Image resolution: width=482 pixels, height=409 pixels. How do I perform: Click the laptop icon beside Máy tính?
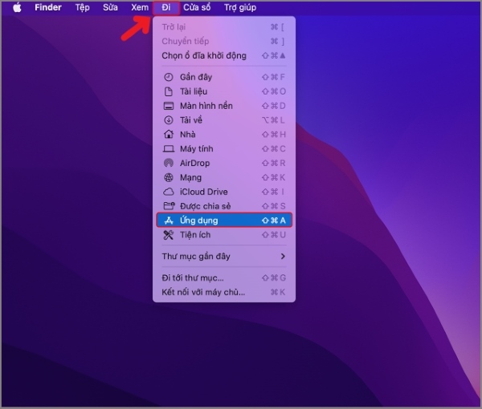[x=169, y=149]
